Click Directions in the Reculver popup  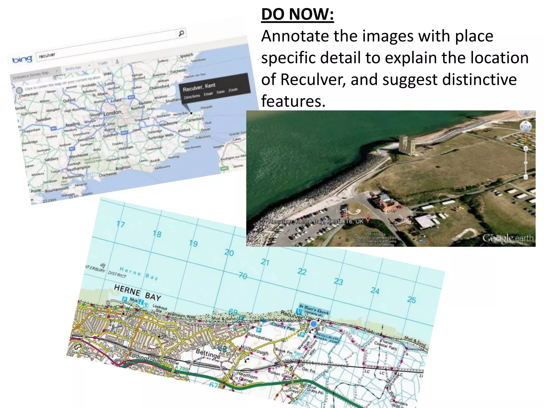pos(192,97)
